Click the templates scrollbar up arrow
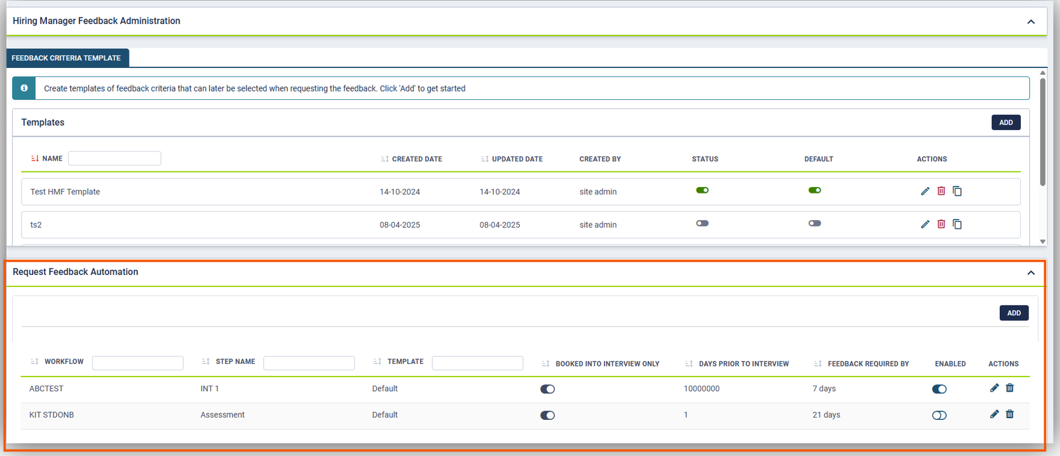The width and height of the screenshot is (1060, 456). [1043, 73]
